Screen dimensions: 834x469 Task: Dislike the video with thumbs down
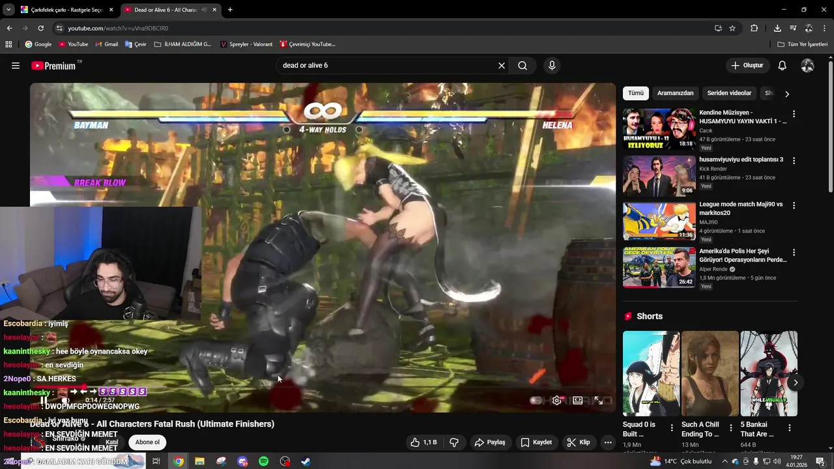[x=454, y=442]
